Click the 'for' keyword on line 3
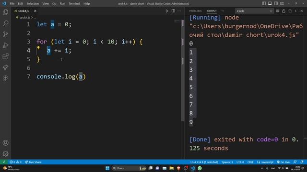The height and width of the screenshot is (172, 307). pyautogui.click(x=42, y=42)
